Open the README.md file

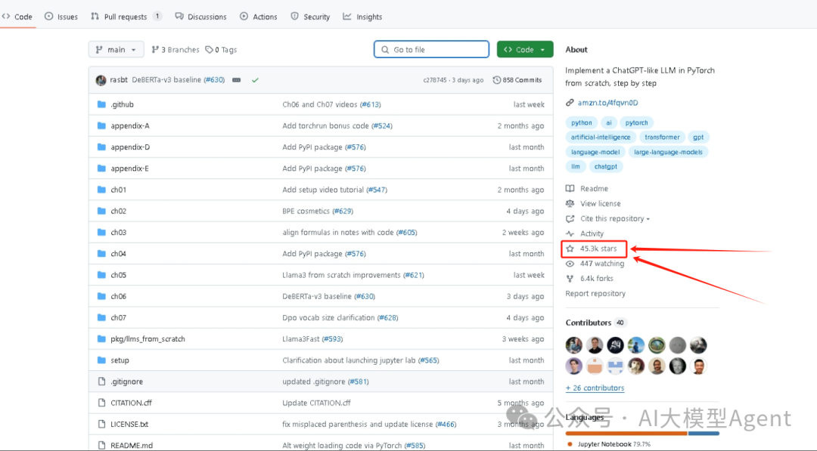tap(132, 445)
